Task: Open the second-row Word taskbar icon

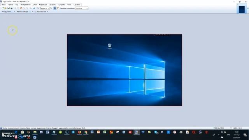Action: [x=35, y=137]
